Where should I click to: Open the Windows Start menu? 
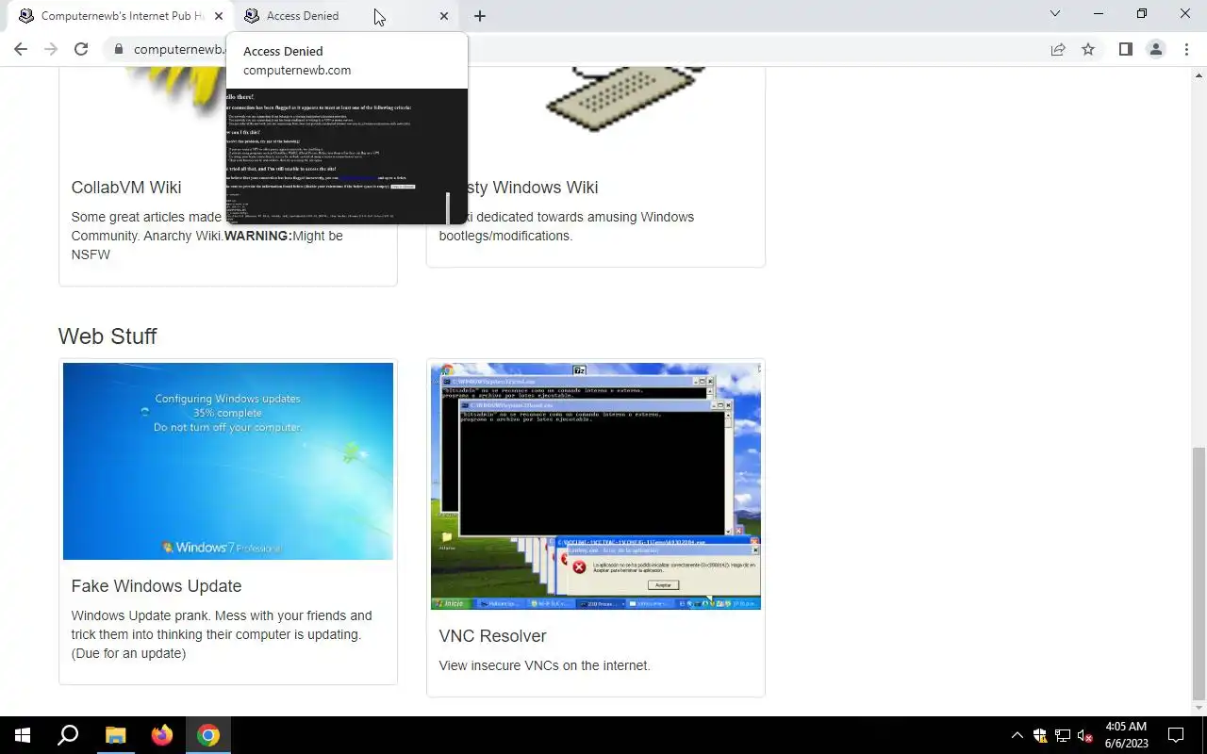tap(23, 735)
